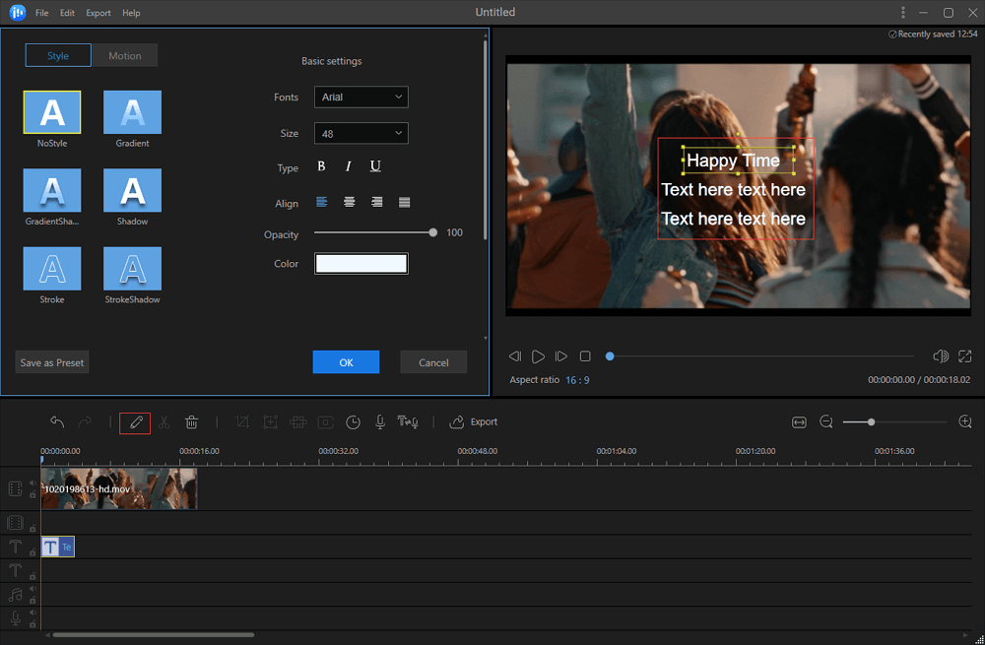Screen dimensions: 985x645
Task: Confirm text settings with OK button
Action: (346, 362)
